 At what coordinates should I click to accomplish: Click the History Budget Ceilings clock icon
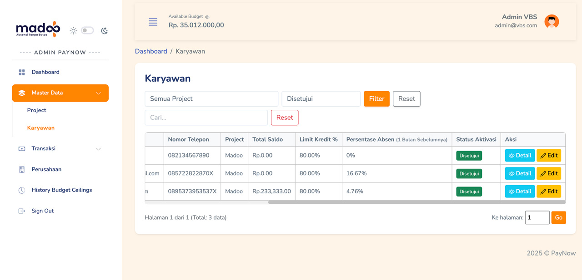(22, 190)
